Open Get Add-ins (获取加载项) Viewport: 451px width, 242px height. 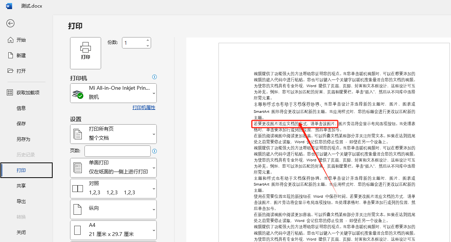click(28, 93)
